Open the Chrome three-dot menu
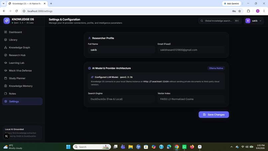The width and height of the screenshot is (268, 151). pos(264,11)
